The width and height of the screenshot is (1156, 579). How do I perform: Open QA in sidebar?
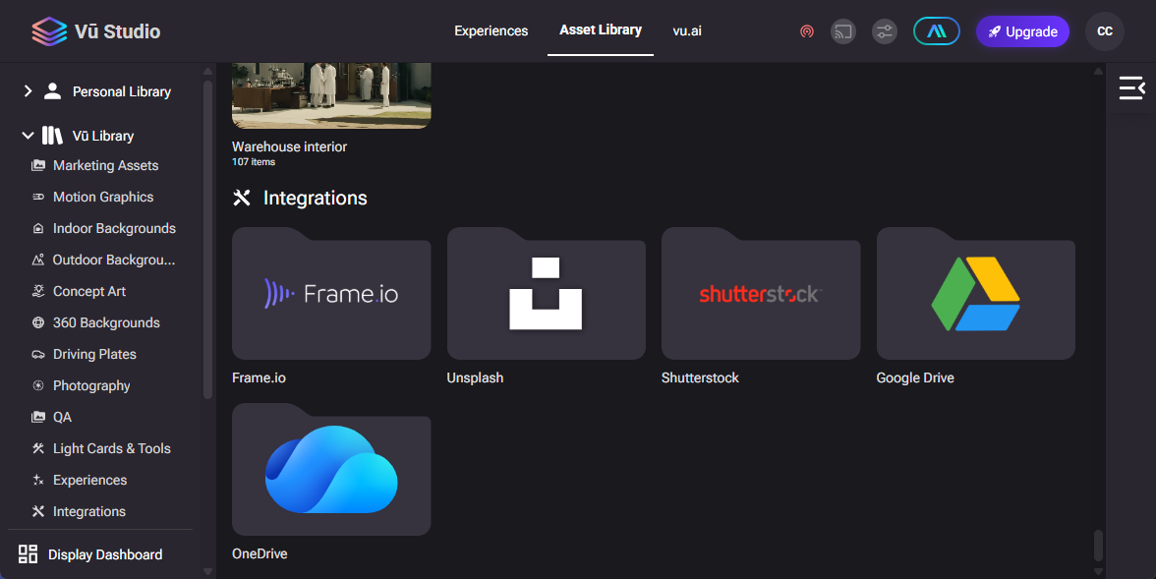coord(62,418)
